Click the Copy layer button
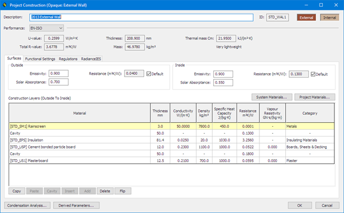The width and height of the screenshot is (344, 213). 17,191
